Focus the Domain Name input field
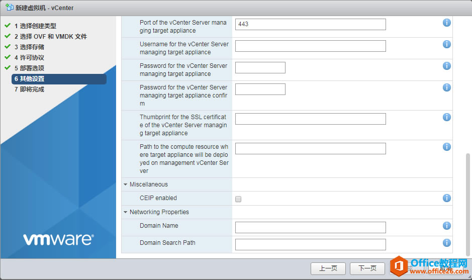 (x=310, y=228)
